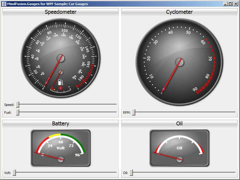The image size is (240, 180).
Task: Click the Oil panel header
Action: 179,124
